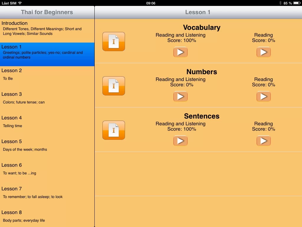This screenshot has height=227, width=302.
Task: Open Lesson 4 Telling time
Action: tap(47, 125)
